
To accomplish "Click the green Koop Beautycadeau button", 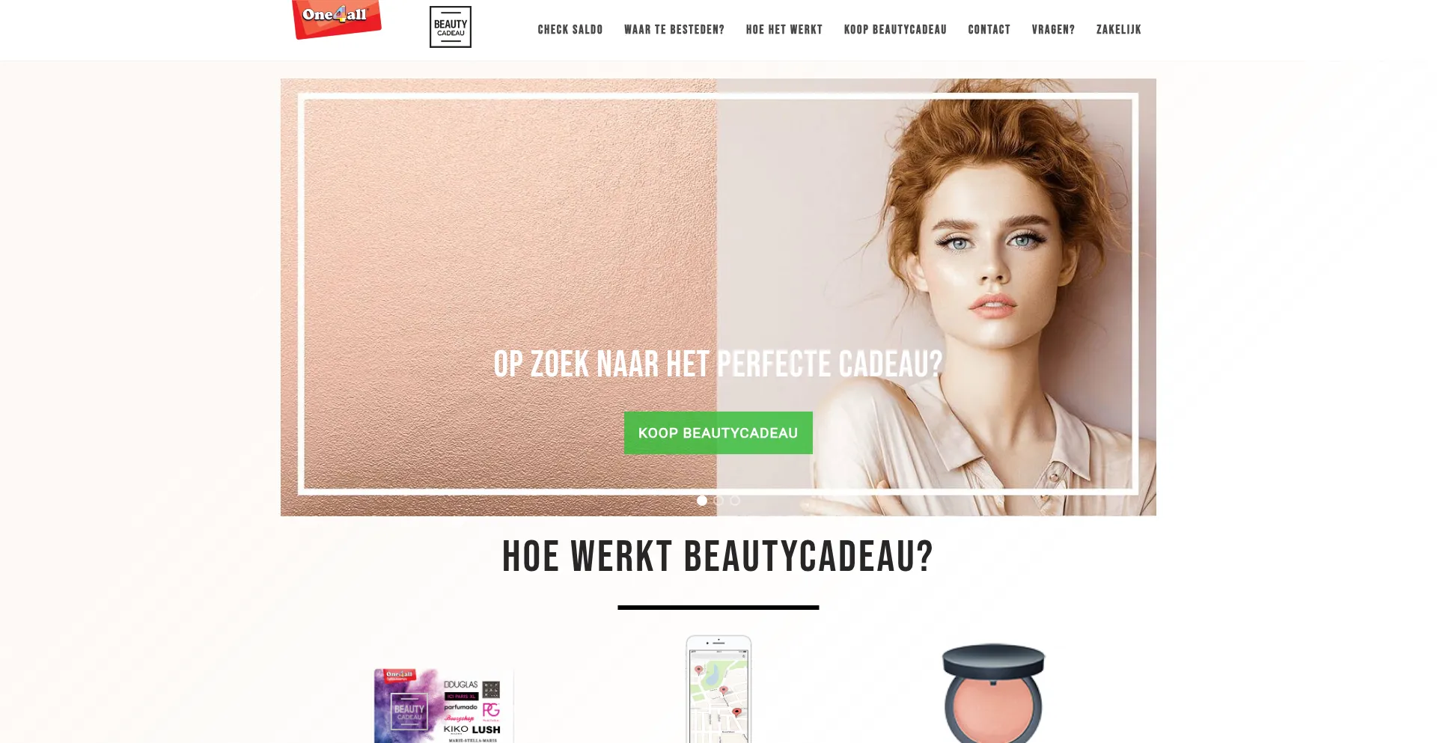I will 718,432.
